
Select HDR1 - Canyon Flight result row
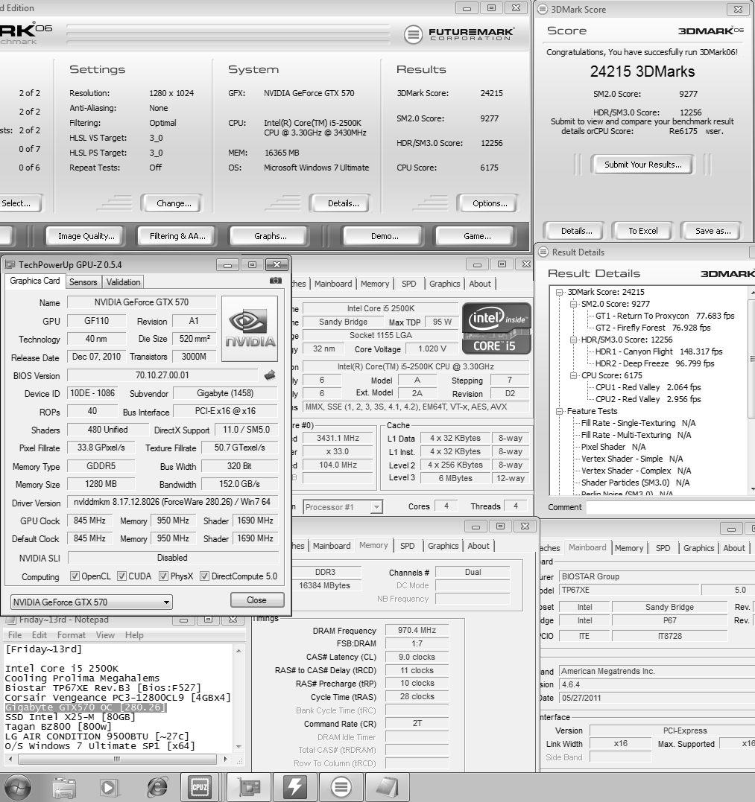coord(658,351)
